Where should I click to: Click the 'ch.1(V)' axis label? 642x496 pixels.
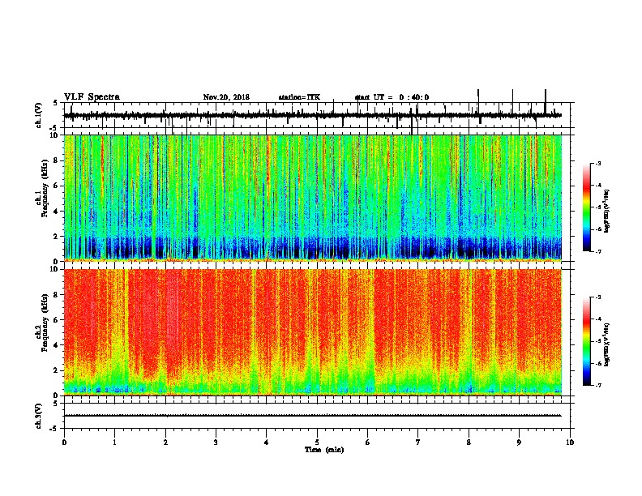pyautogui.click(x=38, y=115)
